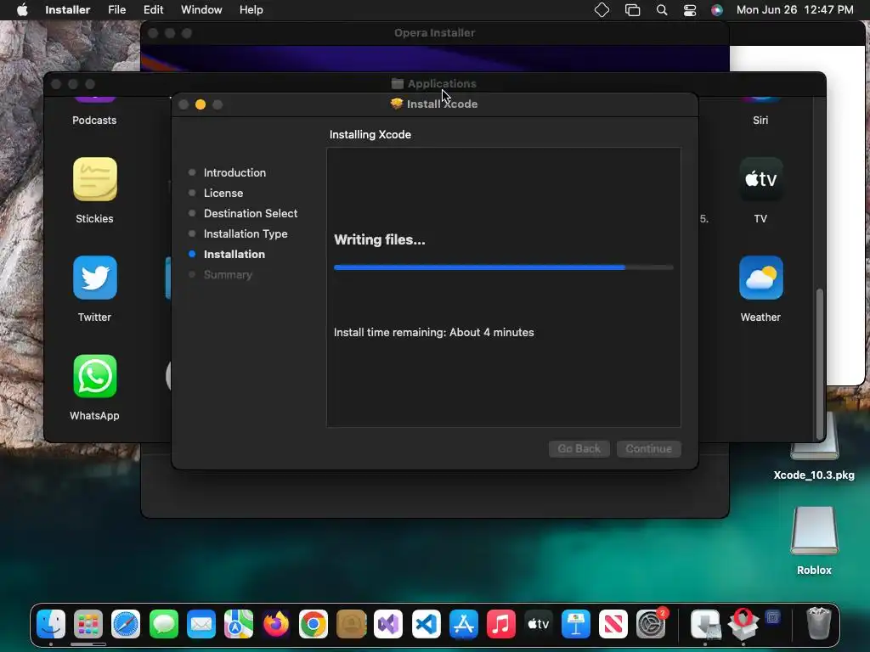Open Firefox in the Dock
870x652 pixels.
click(276, 624)
